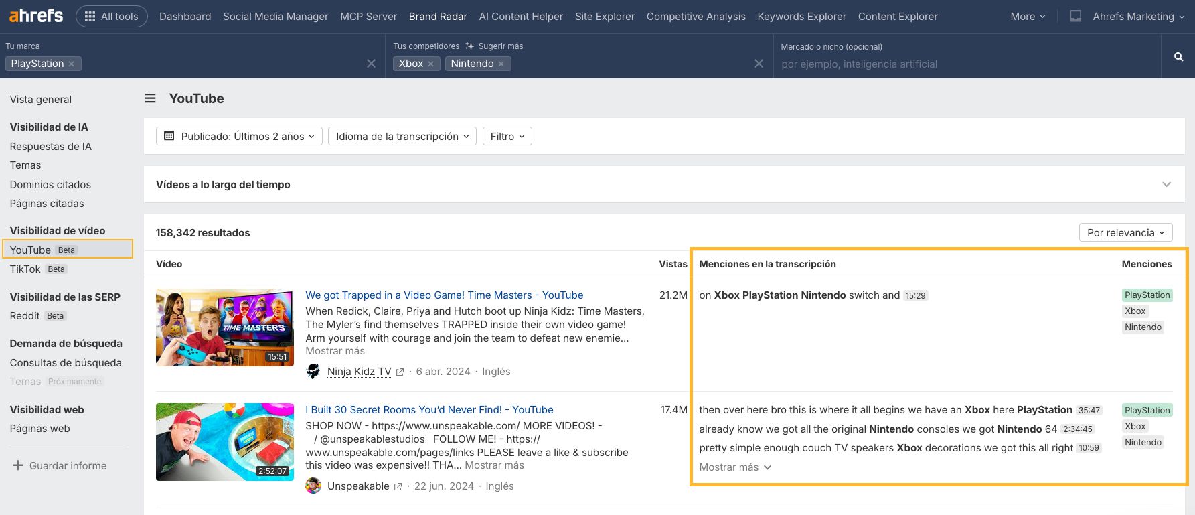Switch to Brand Radar
Viewport: 1195px width, 515px height.
point(438,16)
